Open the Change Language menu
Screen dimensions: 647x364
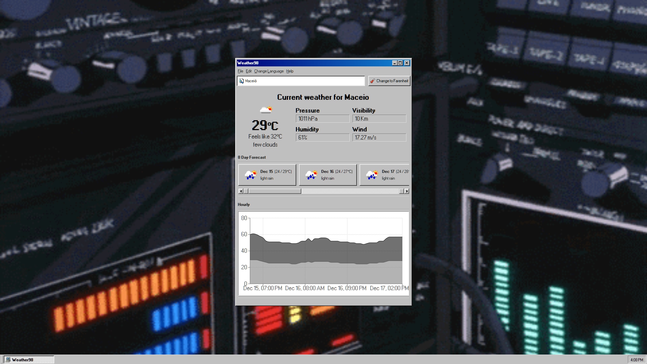tap(269, 71)
